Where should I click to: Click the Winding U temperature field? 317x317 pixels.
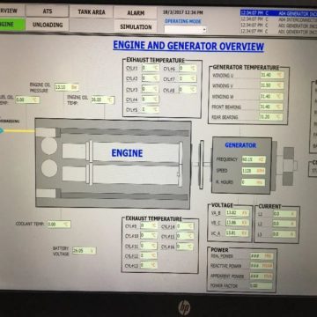[271, 75]
